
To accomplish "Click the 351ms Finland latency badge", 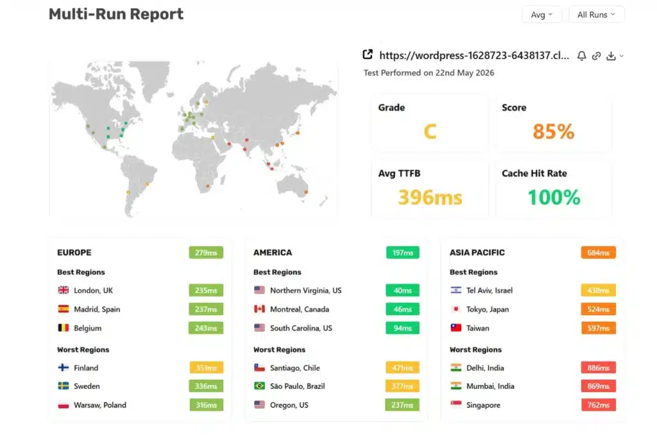I will pos(206,368).
